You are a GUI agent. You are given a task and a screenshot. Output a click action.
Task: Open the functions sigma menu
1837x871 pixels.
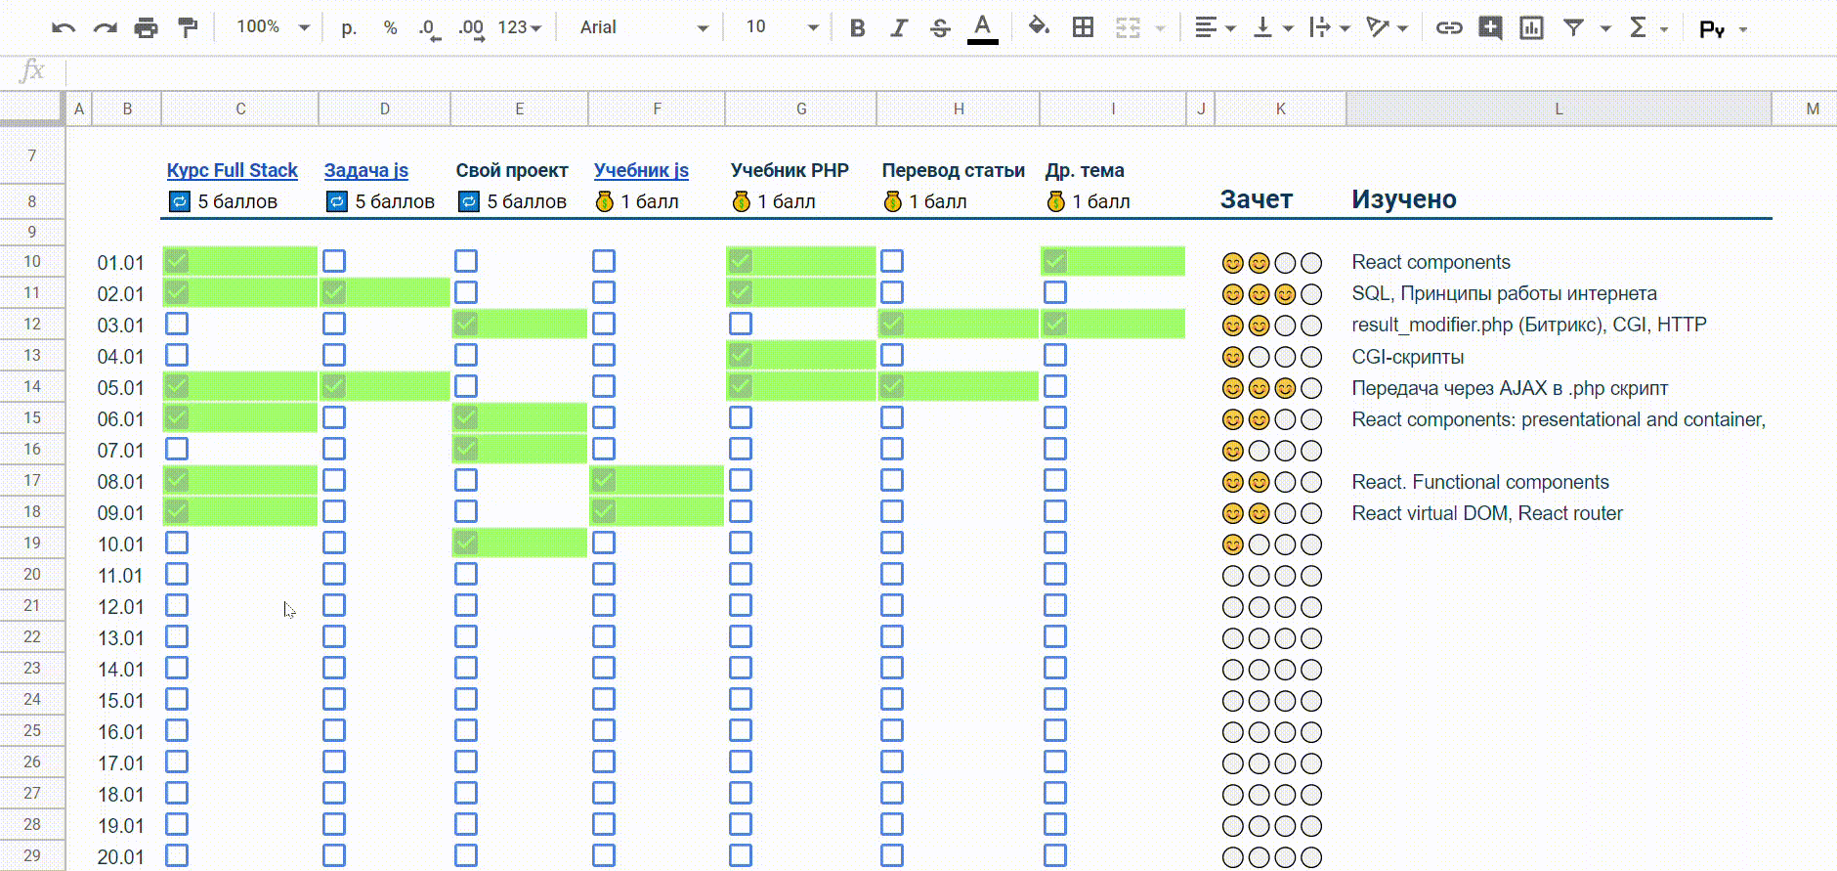click(1639, 27)
